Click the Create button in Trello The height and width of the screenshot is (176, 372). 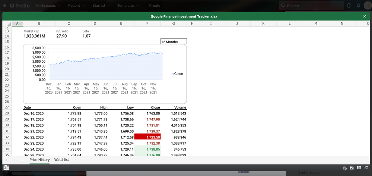point(155,6)
